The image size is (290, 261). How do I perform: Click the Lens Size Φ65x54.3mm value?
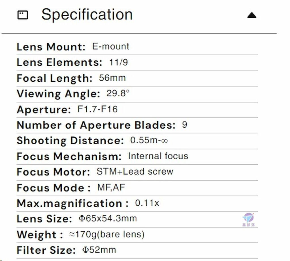[108, 219]
